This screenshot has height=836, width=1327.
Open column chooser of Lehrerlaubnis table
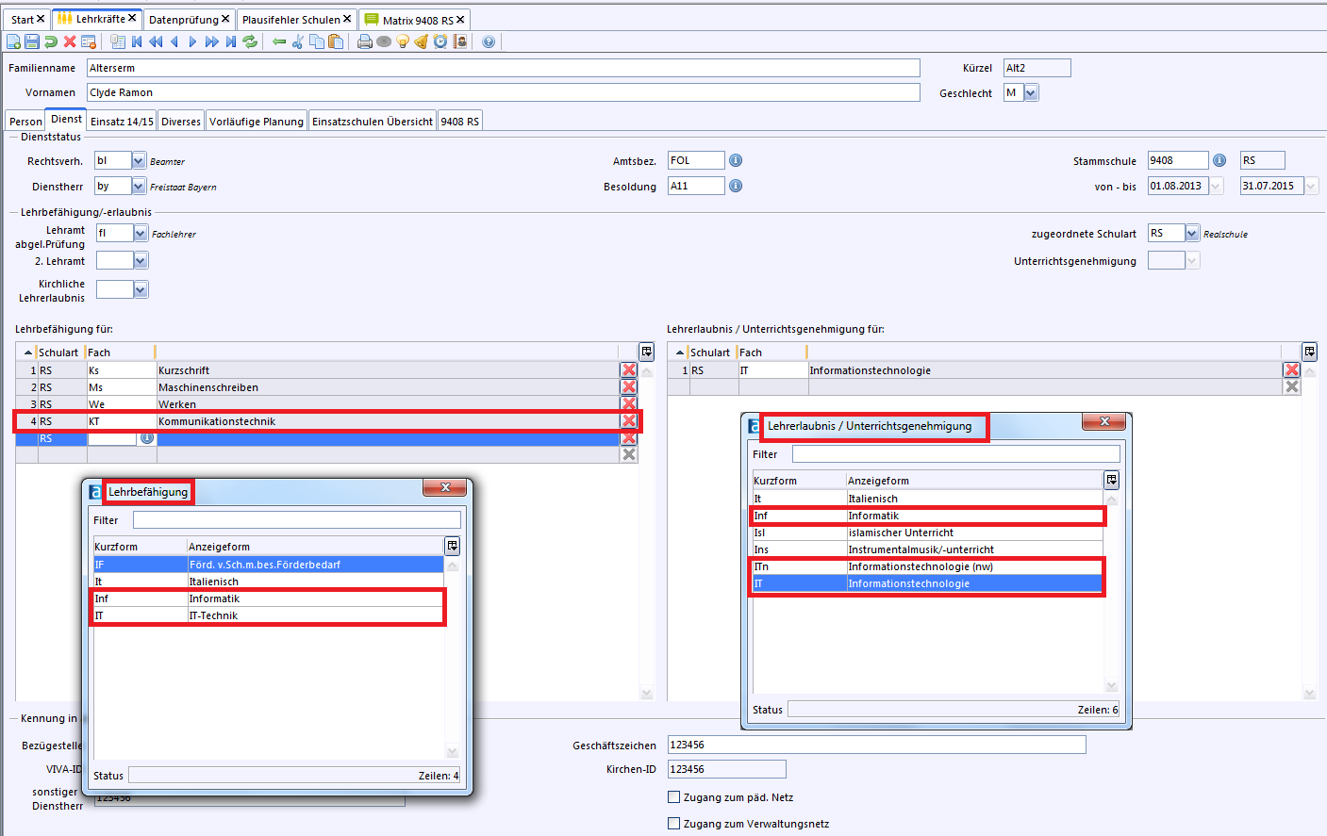[1310, 352]
